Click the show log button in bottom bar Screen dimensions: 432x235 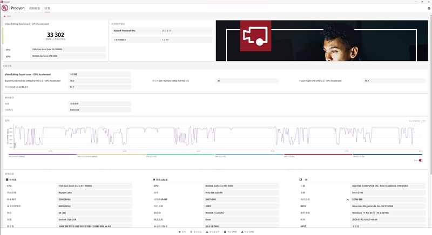pos(196,232)
